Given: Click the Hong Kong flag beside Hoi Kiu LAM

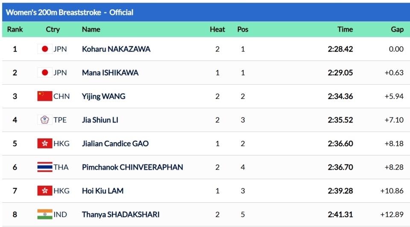Looking at the screenshot, I should click(x=44, y=191).
